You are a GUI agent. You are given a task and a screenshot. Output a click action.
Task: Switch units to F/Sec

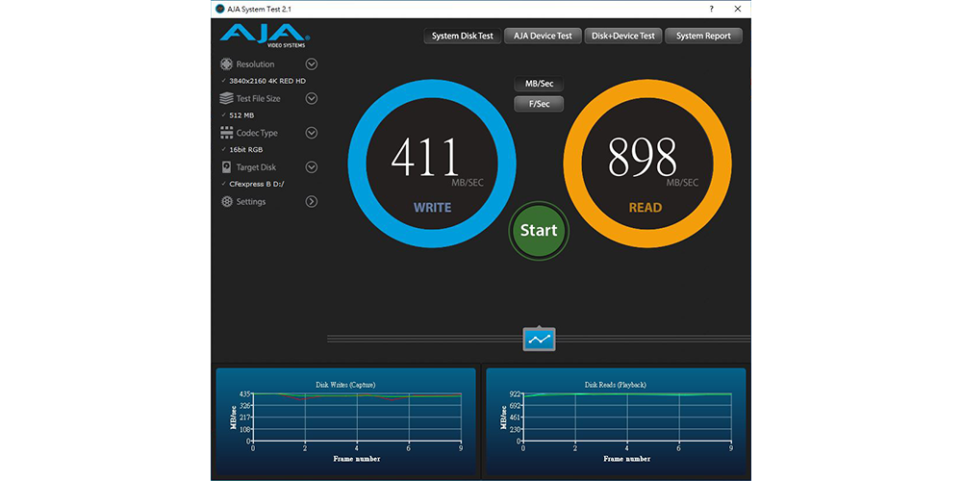pyautogui.click(x=539, y=104)
